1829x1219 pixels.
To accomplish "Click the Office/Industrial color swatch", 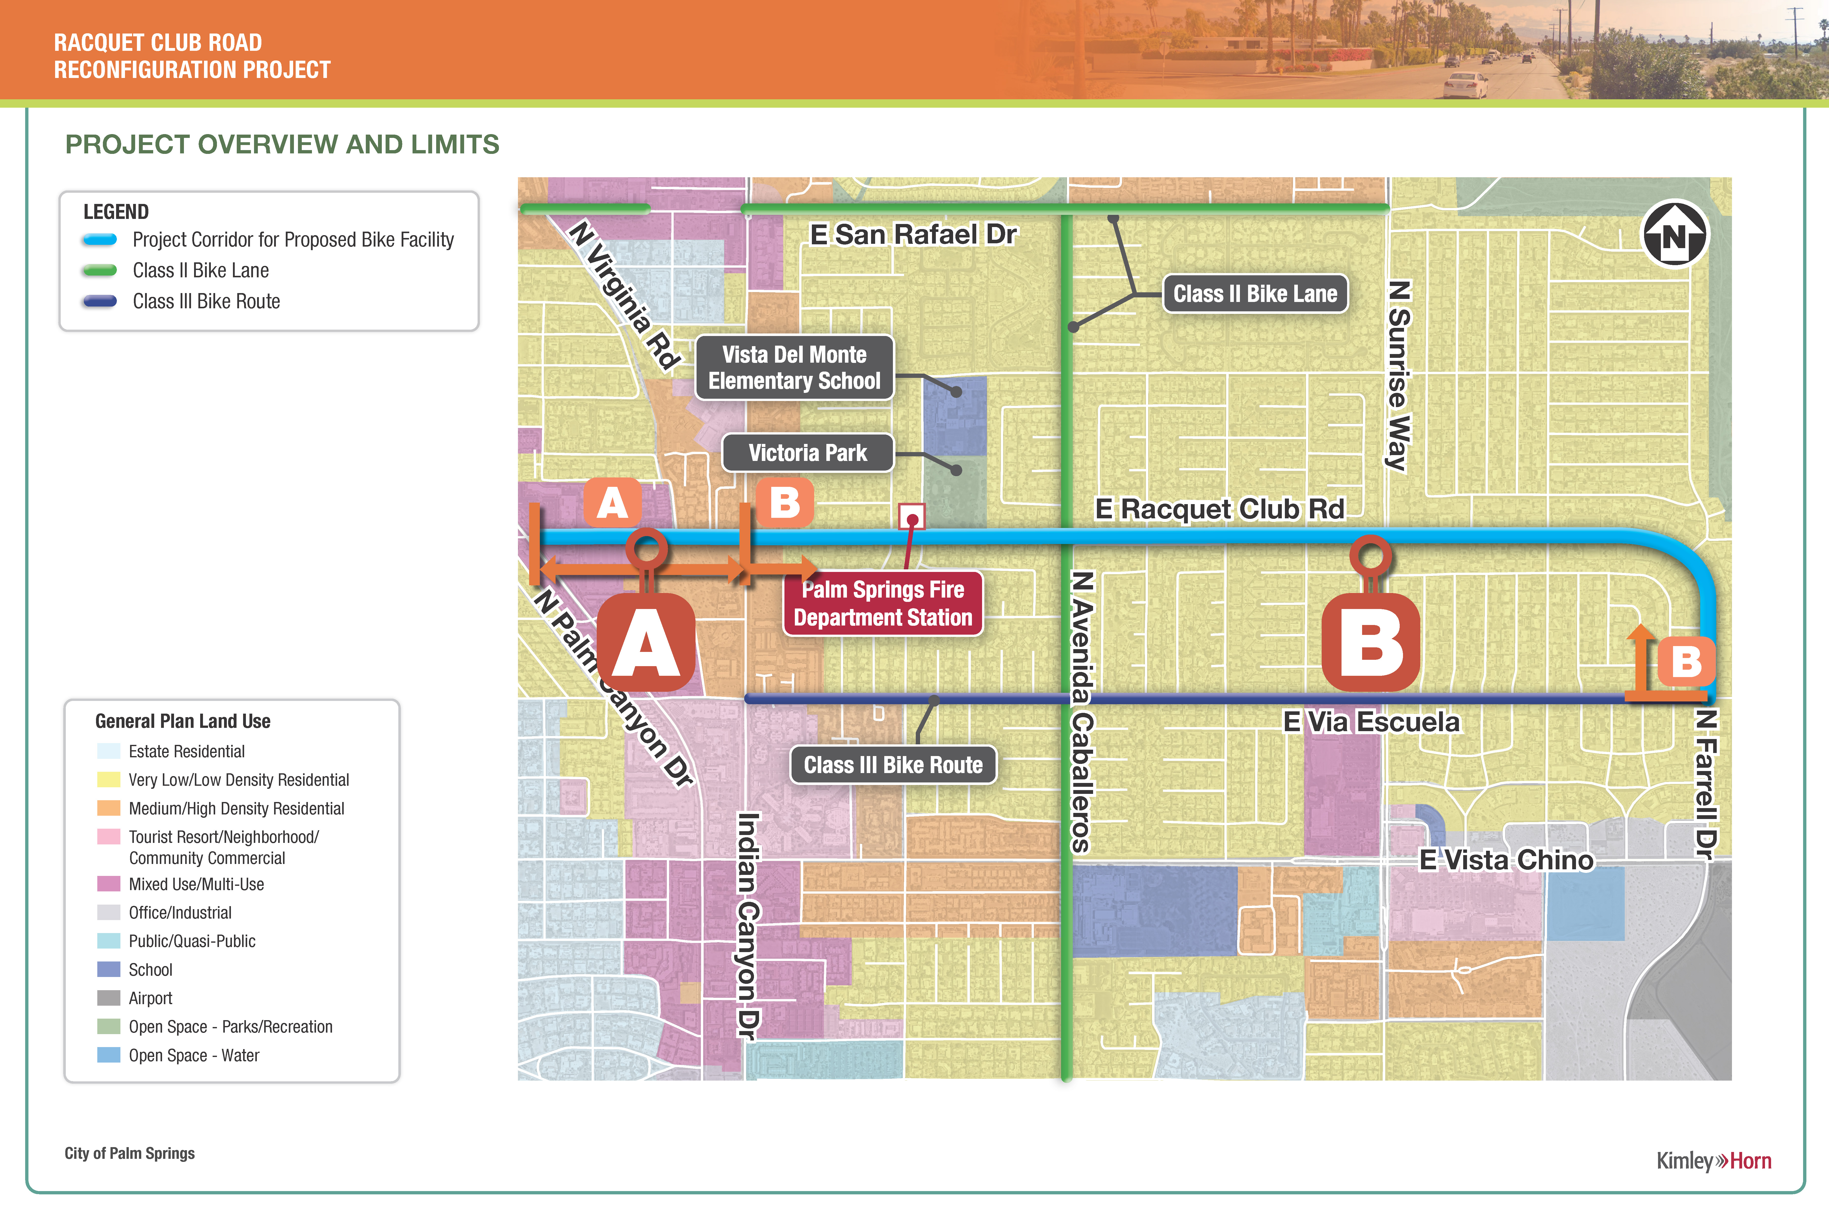I will [109, 913].
